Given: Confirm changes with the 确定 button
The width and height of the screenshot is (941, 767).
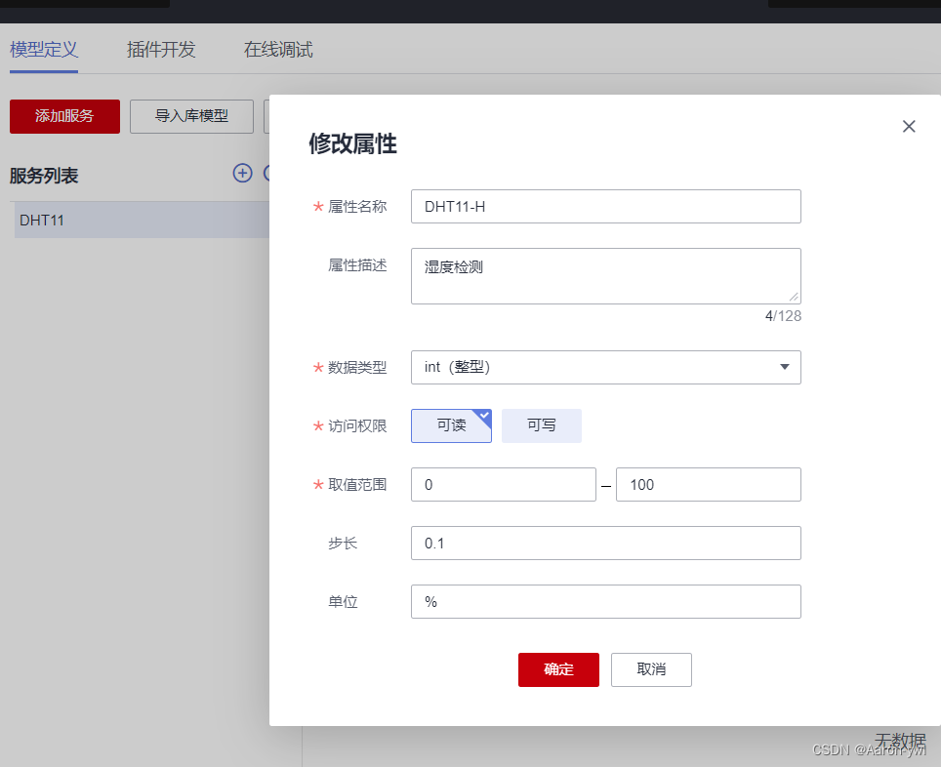Looking at the screenshot, I should point(558,669).
